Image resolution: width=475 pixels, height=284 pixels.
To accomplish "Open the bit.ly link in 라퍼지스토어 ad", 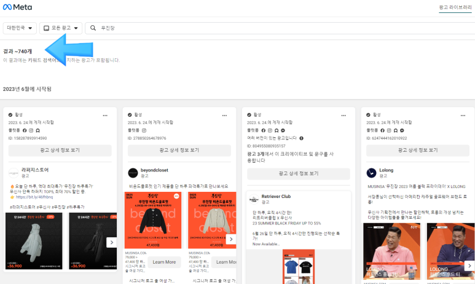I will [x=34, y=197].
